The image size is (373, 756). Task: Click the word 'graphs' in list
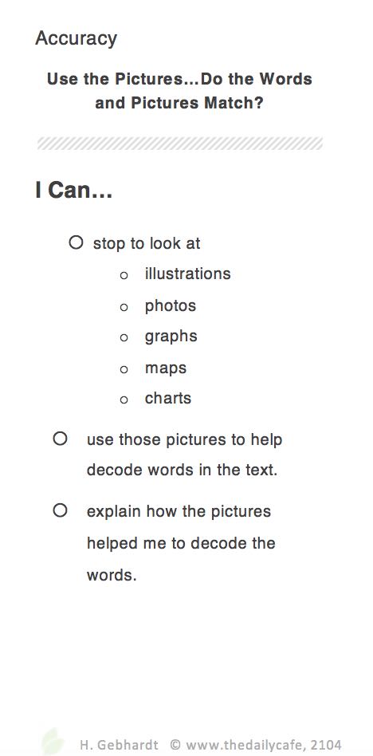171,337
